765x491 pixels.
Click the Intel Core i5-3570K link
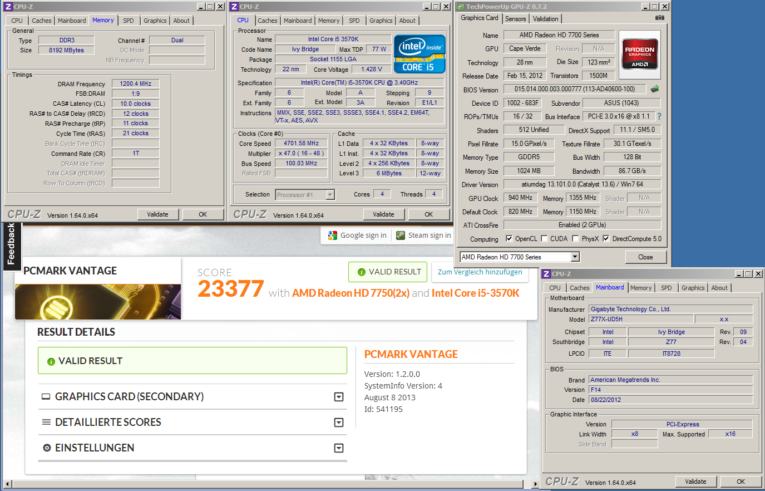click(x=476, y=293)
